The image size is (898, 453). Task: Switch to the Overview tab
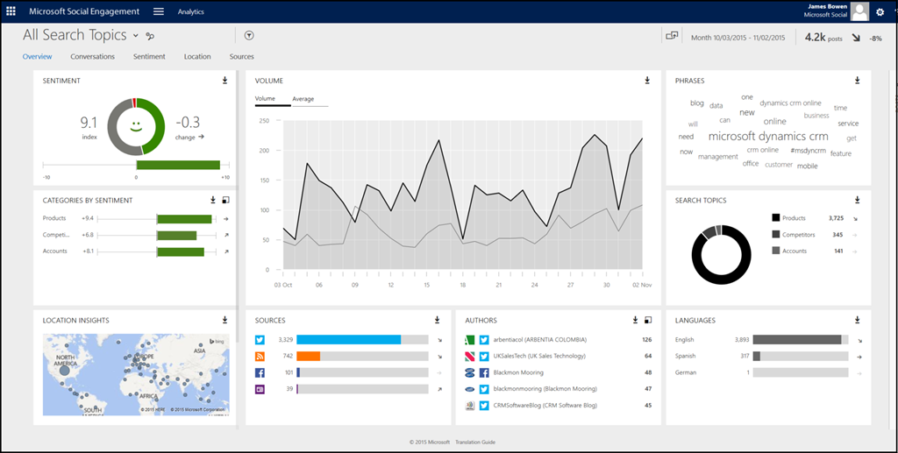37,57
